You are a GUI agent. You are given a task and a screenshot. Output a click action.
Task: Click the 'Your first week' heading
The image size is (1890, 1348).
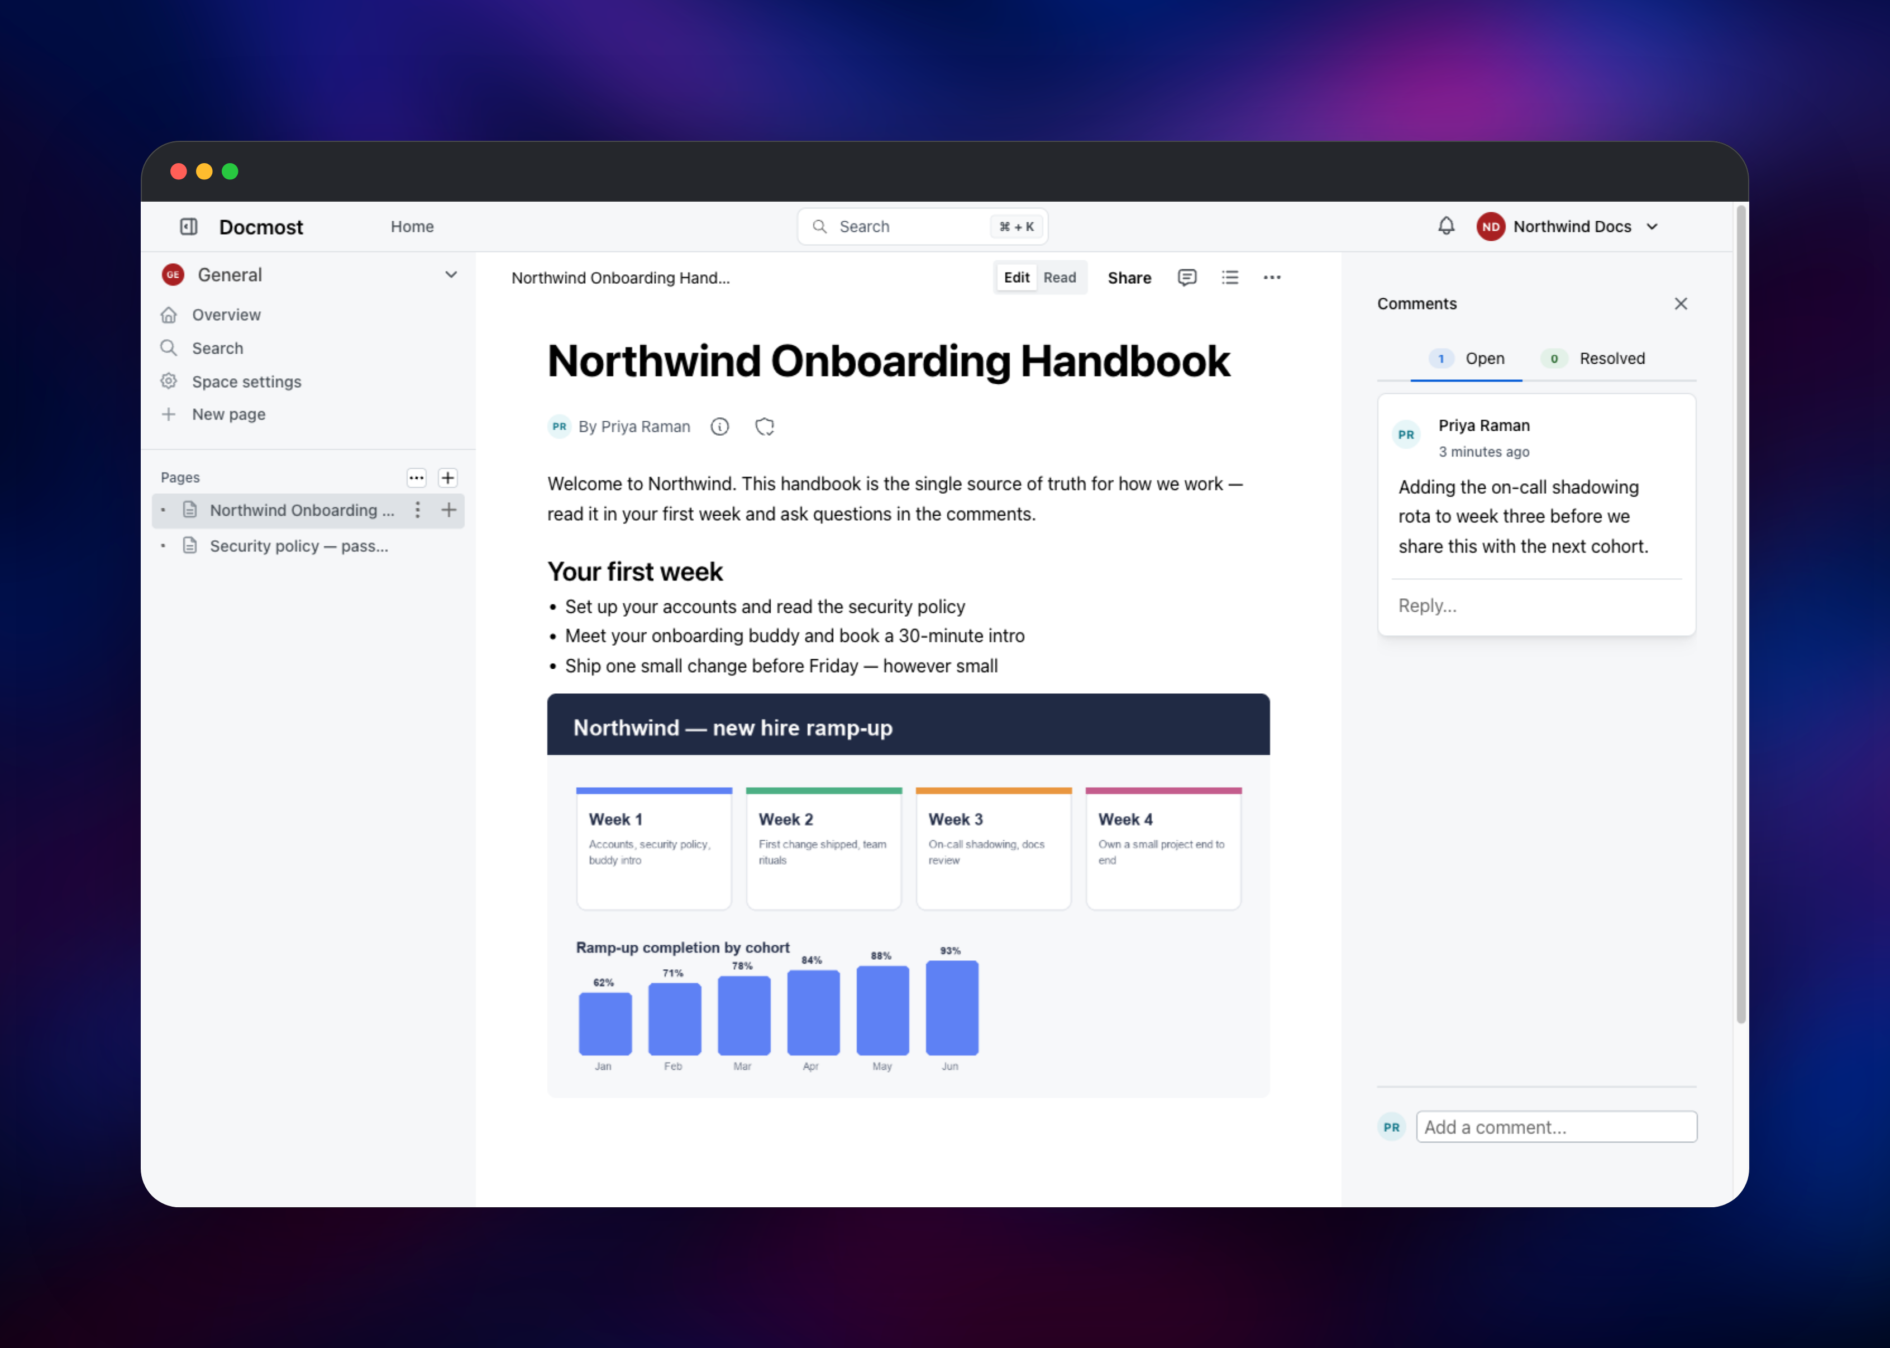click(x=634, y=572)
